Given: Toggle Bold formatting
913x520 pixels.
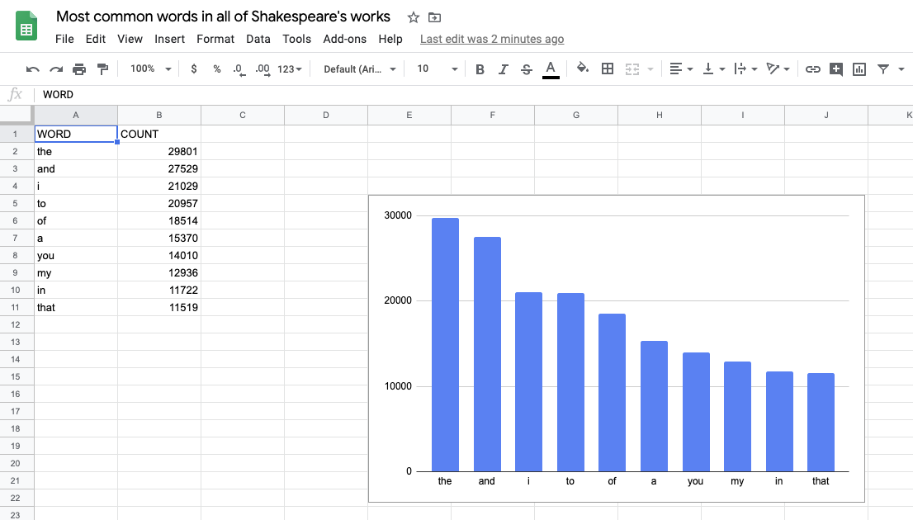Looking at the screenshot, I should (x=480, y=69).
